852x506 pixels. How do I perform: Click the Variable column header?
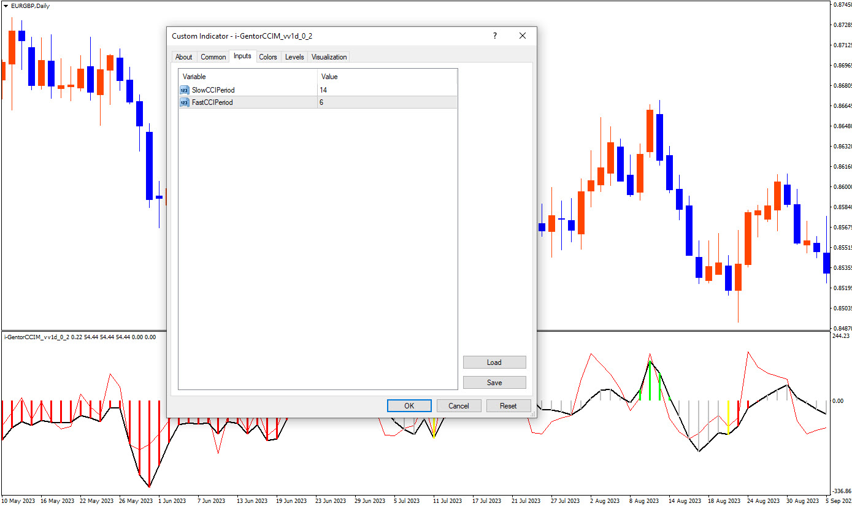pos(248,77)
